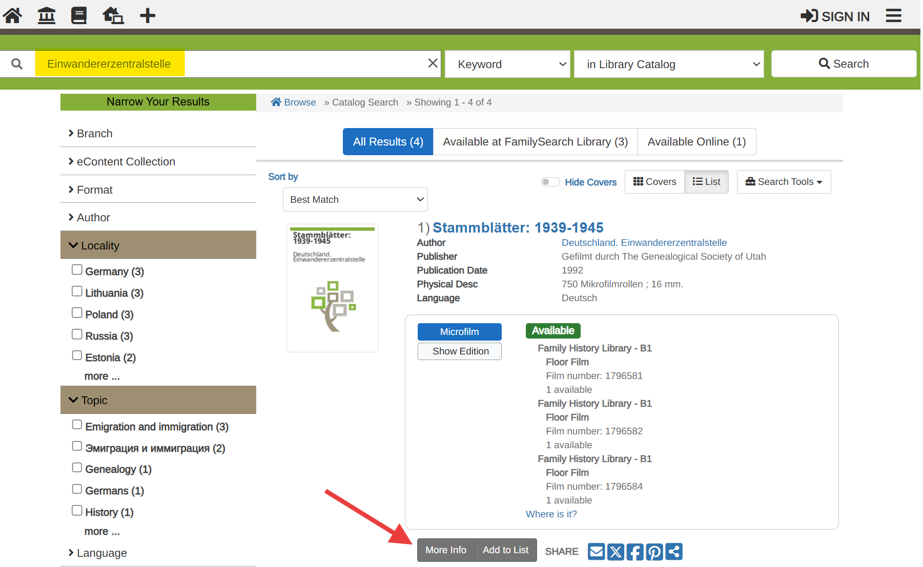Switch to Covers view
The width and height of the screenshot is (923, 567).
(x=654, y=182)
